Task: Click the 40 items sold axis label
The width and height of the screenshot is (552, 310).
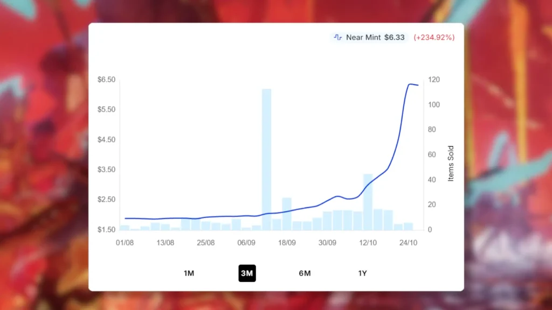Action: pyautogui.click(x=432, y=180)
